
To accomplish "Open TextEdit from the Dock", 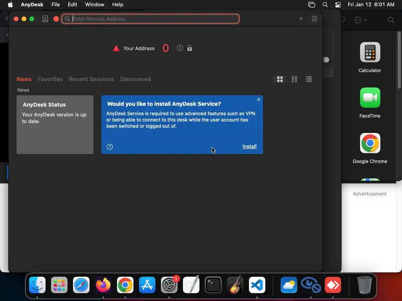I will pos(191,285).
